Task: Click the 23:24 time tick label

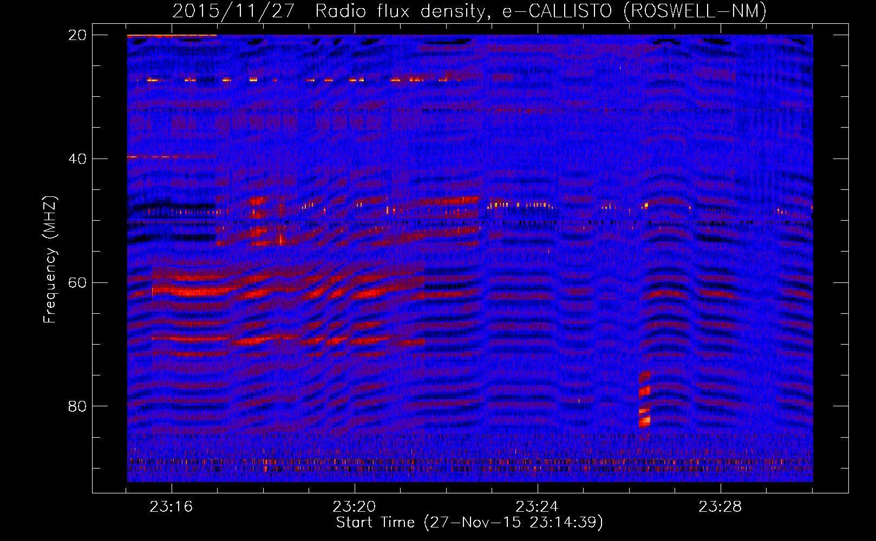Action: [x=537, y=507]
